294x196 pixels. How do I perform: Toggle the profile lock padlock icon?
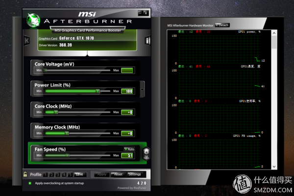25,174
